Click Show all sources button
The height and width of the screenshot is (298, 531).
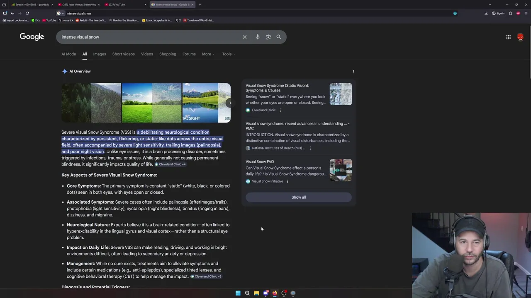299,197
